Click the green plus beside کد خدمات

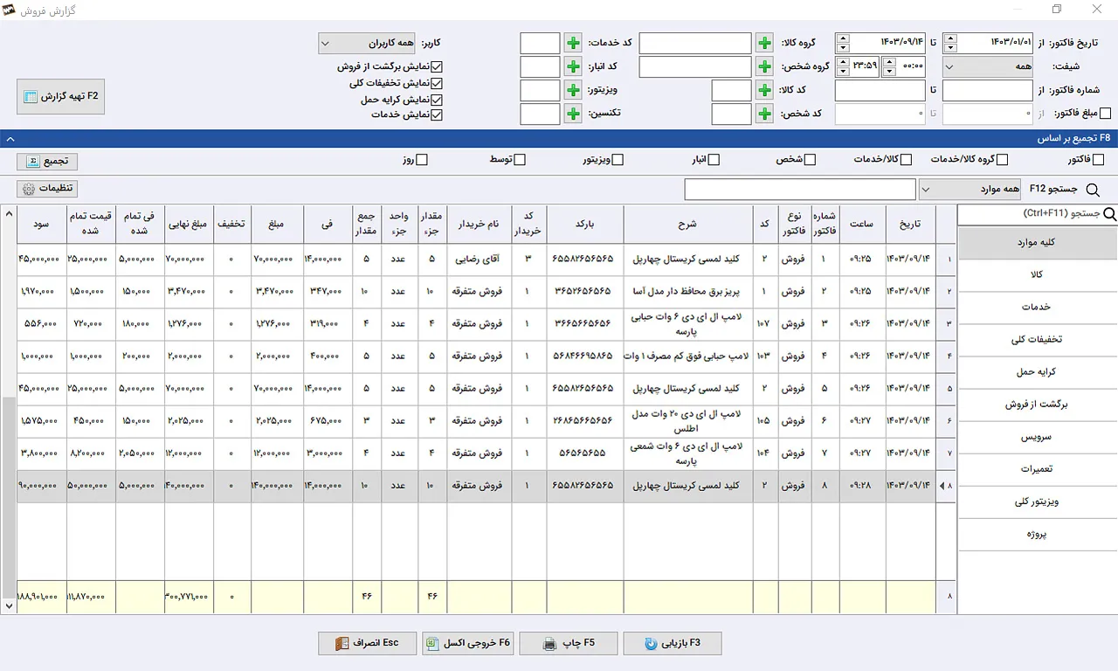click(x=573, y=43)
